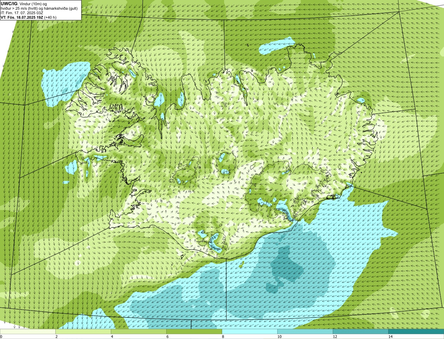The height and width of the screenshot is (339, 444).
Task: Click the 'IT: Fim. 17. 07. 2025 03Z' line
Action: click(22, 13)
